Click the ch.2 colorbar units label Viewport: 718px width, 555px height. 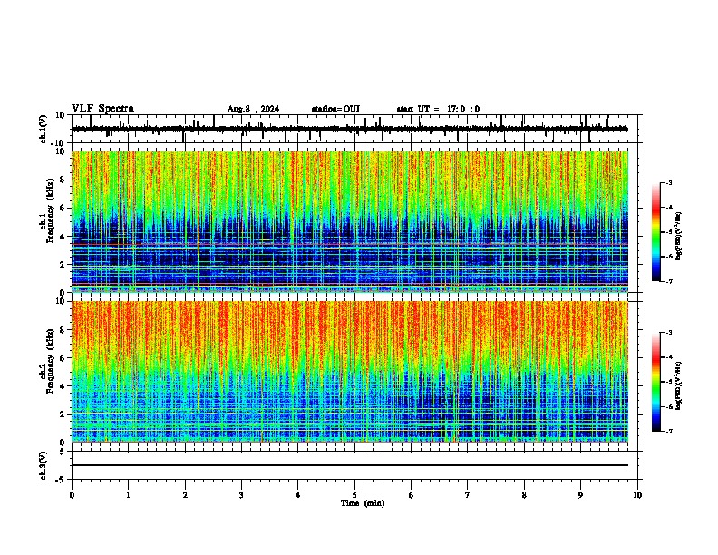tap(679, 385)
